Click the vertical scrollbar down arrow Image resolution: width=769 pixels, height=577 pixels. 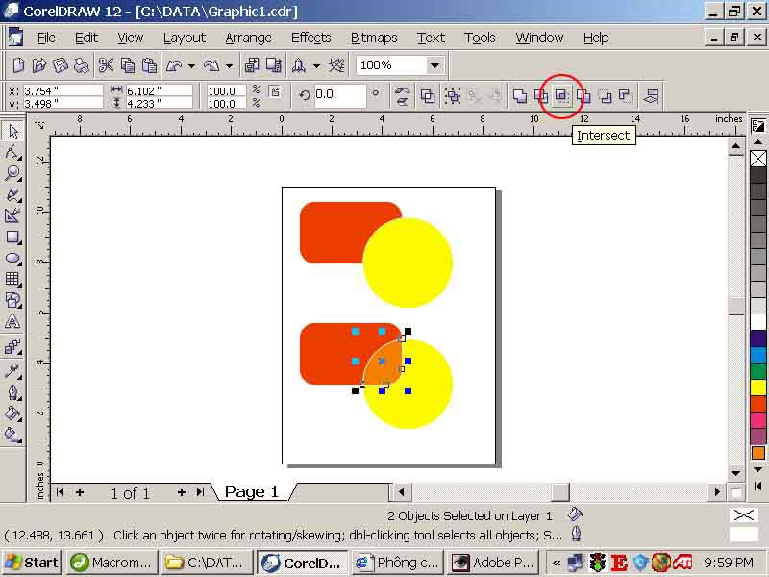[x=735, y=473]
